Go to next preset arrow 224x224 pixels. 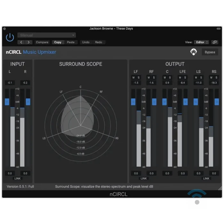coord(28,42)
